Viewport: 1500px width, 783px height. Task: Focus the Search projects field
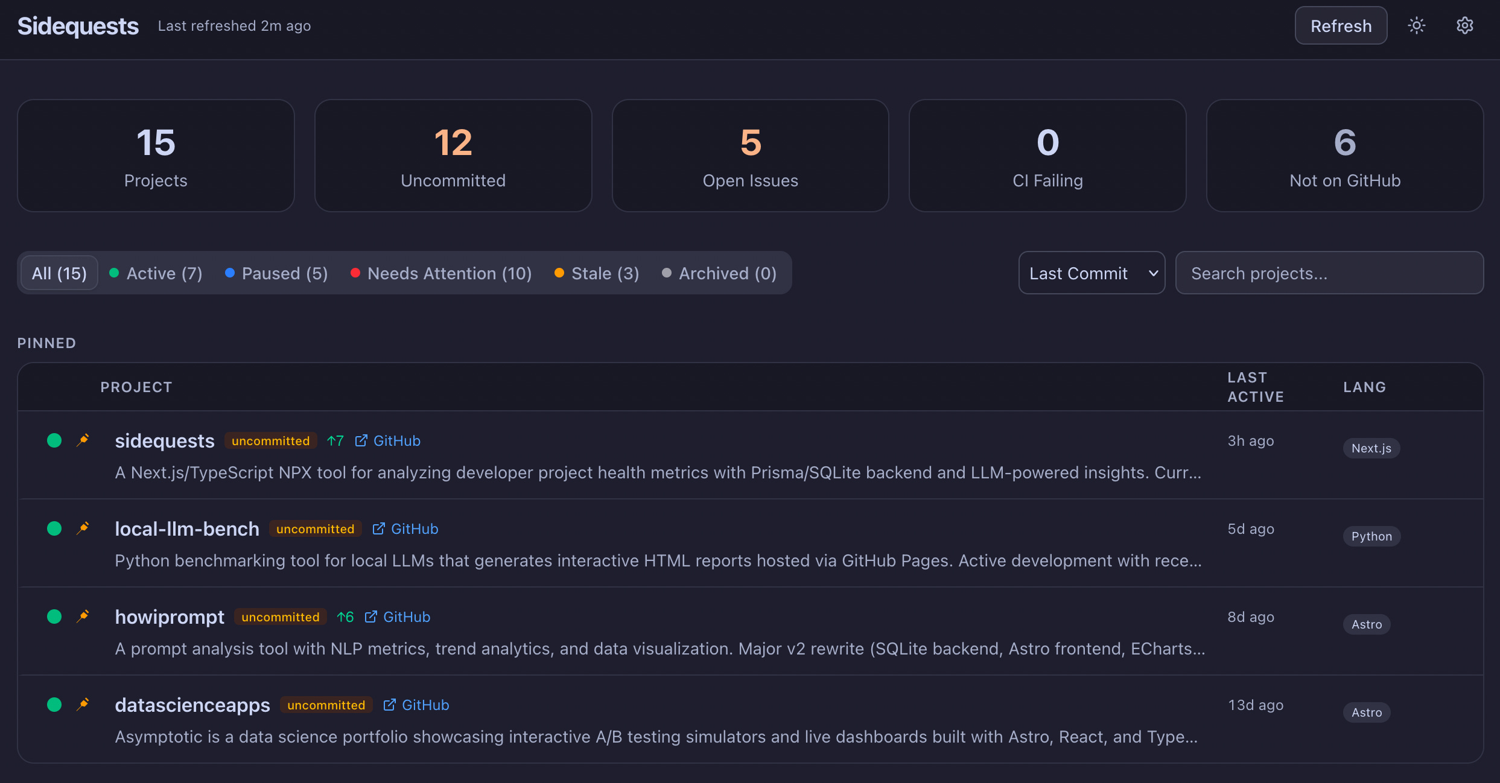1329,273
